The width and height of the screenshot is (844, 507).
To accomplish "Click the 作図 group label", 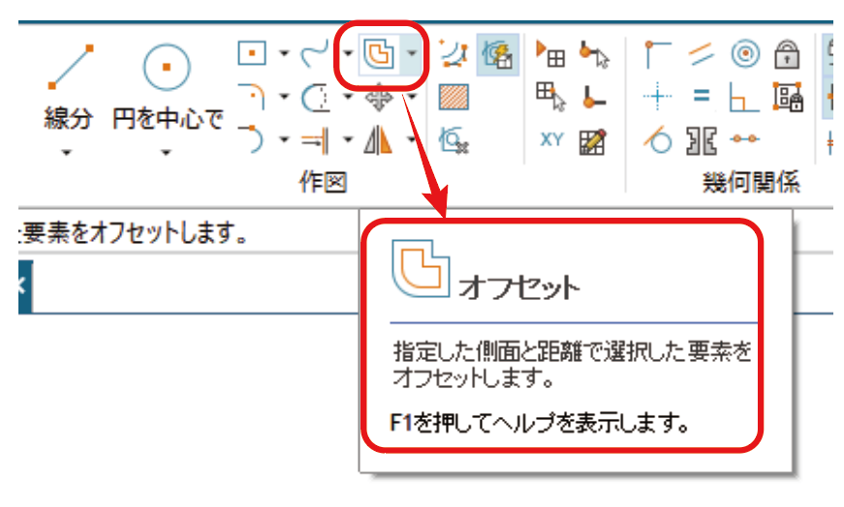I will tap(323, 183).
